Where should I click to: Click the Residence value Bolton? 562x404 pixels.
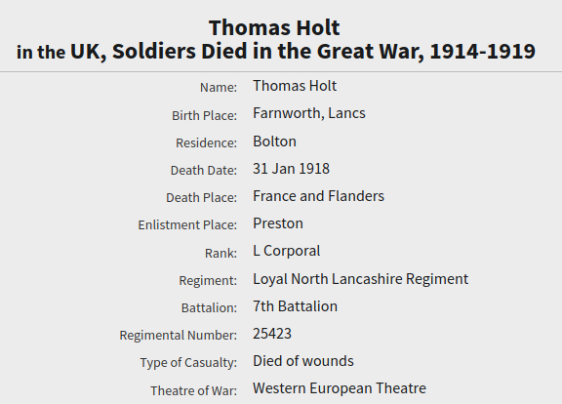pyautogui.click(x=274, y=141)
